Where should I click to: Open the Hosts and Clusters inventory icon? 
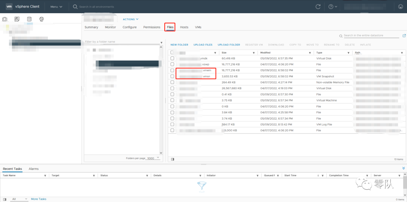click(5, 19)
